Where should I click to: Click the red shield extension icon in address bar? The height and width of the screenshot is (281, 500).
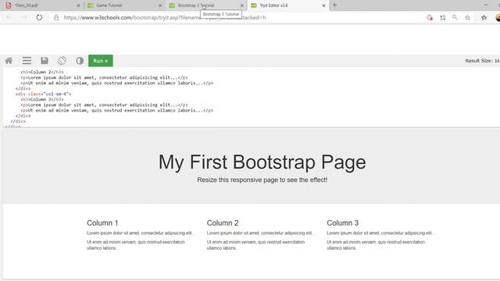coord(430,17)
